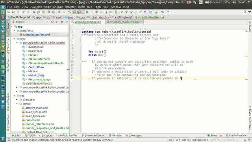Click the Git: master branch indicator
The image size is (252, 142).
click(200, 140)
